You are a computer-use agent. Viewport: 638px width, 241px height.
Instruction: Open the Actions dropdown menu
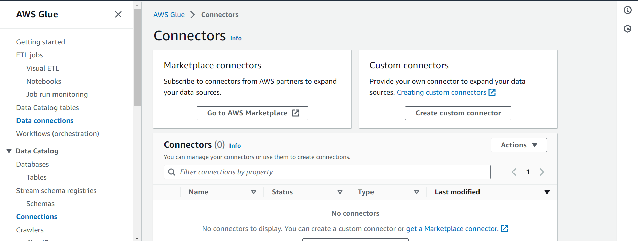(519, 145)
